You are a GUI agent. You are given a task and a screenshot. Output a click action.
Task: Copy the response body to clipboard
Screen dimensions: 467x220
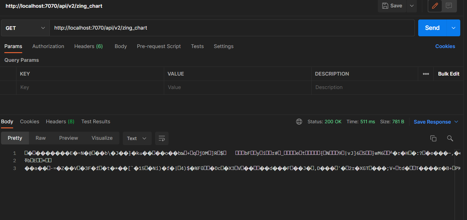point(433,138)
